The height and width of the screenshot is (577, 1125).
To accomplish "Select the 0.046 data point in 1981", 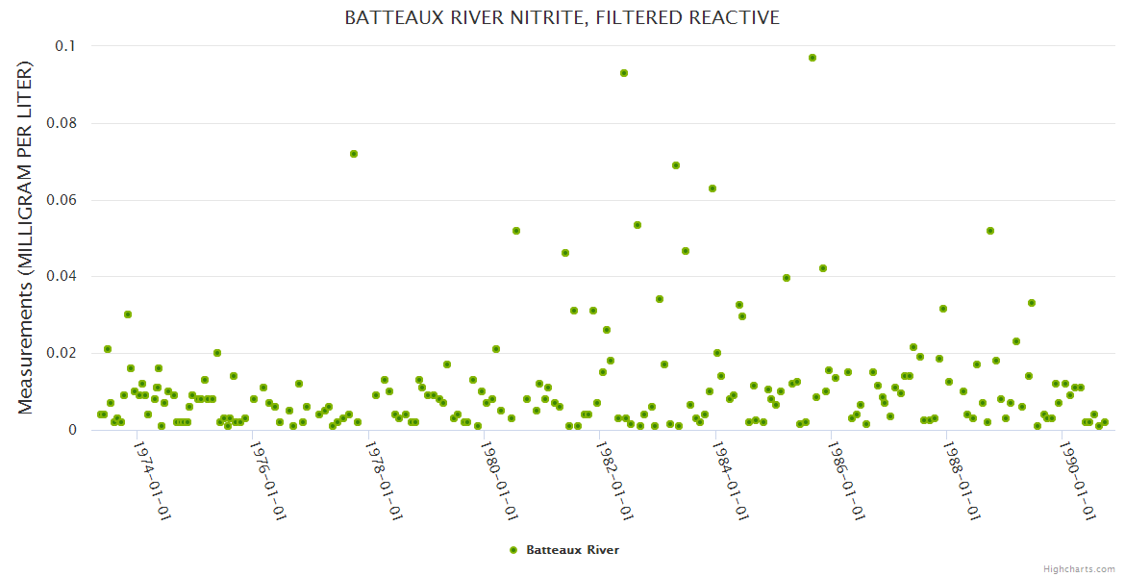I will [x=565, y=253].
